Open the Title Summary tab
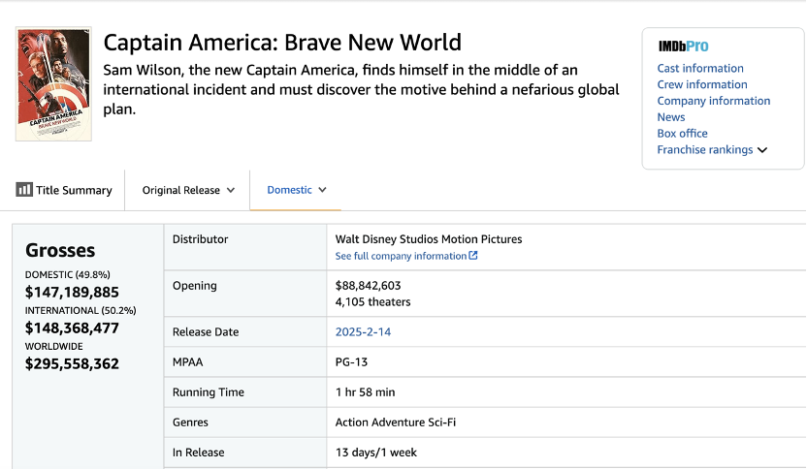807x469 pixels. (64, 190)
